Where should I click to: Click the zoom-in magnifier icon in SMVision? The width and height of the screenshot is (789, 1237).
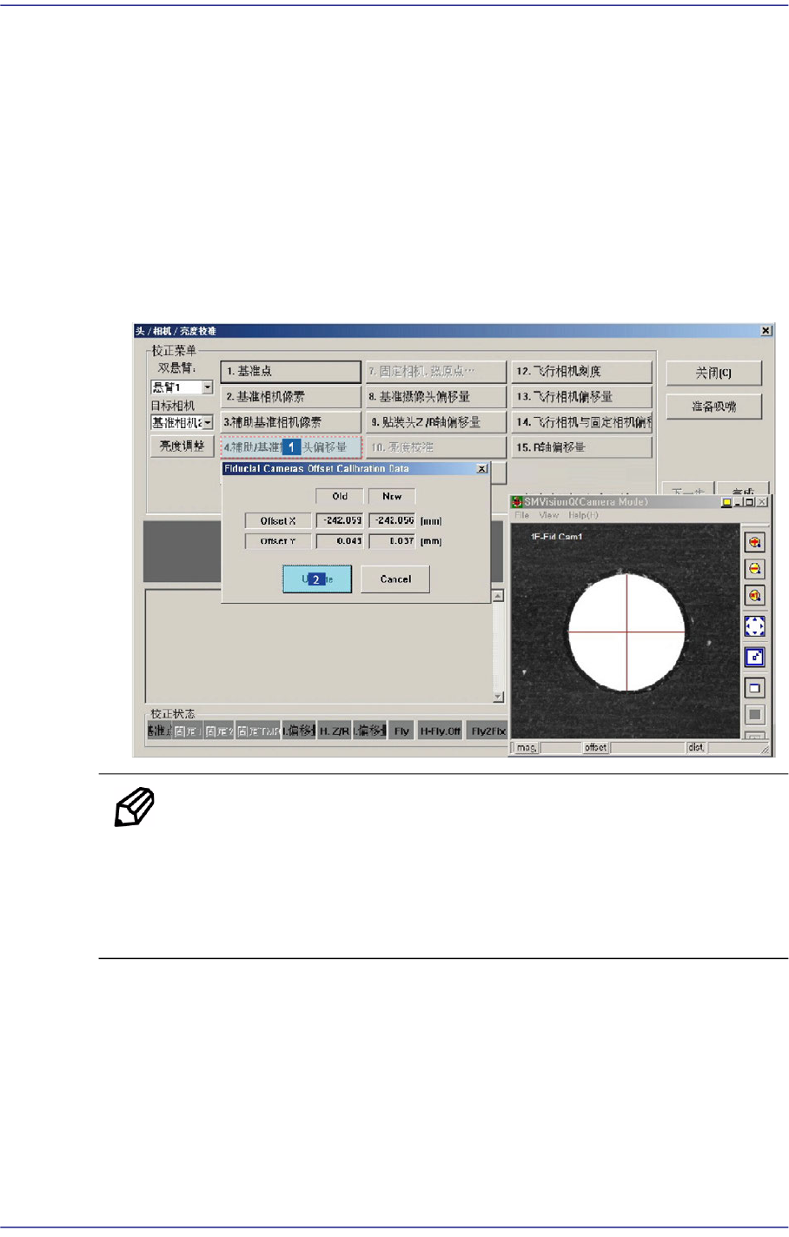[x=755, y=542]
